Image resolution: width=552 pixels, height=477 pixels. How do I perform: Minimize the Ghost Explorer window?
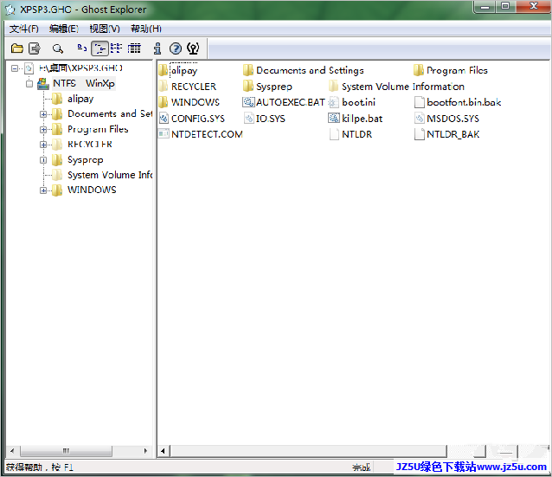tap(485, 7)
